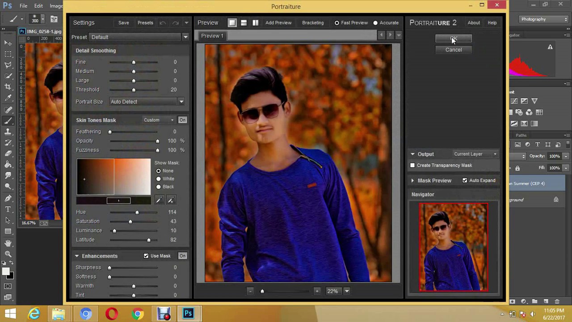Select the Type tool in the left toolbar
Image resolution: width=572 pixels, height=322 pixels.
(8, 209)
